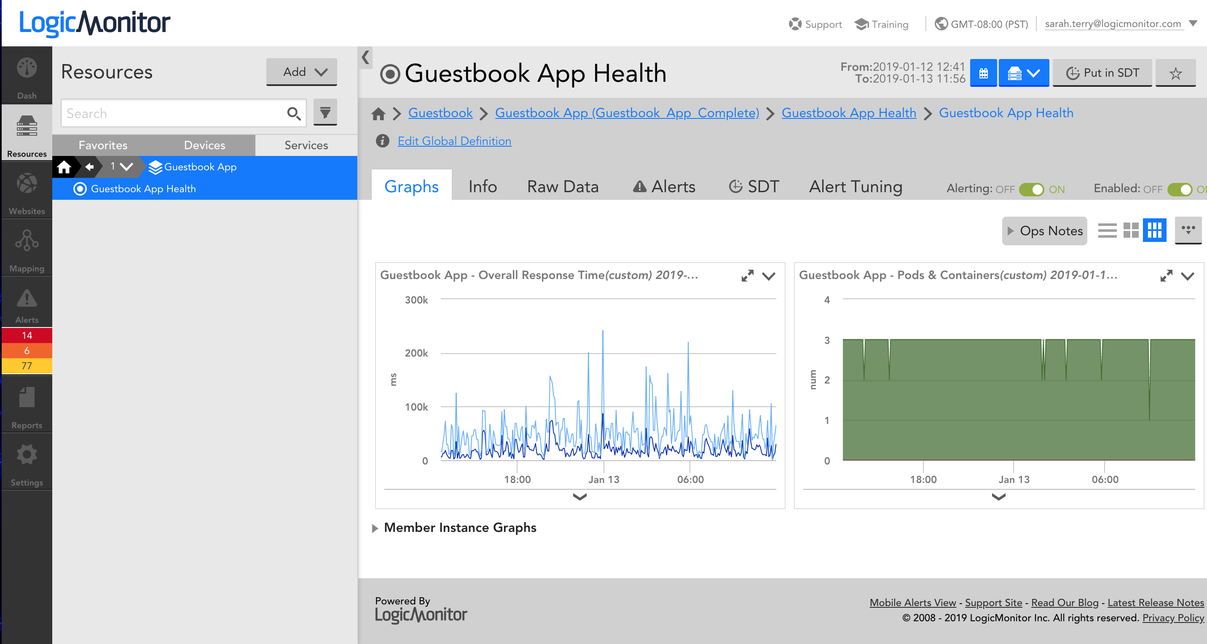The width and height of the screenshot is (1207, 644).
Task: Expand the Overall Response Time graph fullscreen
Action: coord(747,276)
